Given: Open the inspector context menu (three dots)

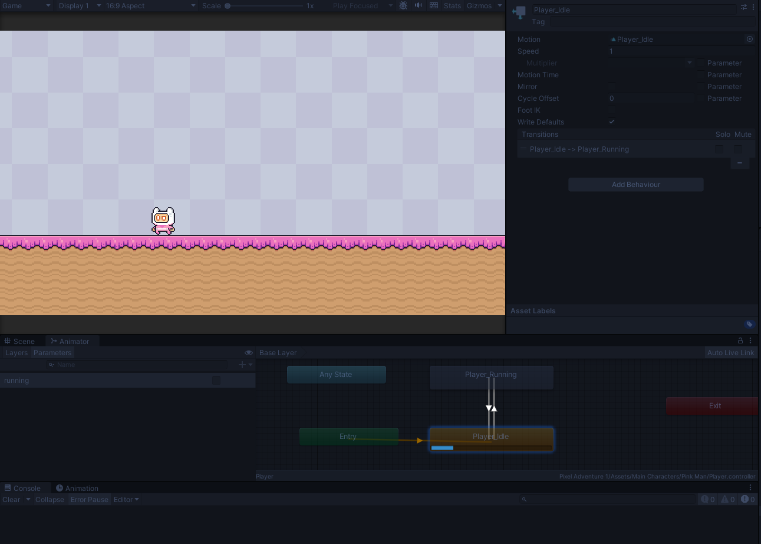Looking at the screenshot, I should coord(753,7).
